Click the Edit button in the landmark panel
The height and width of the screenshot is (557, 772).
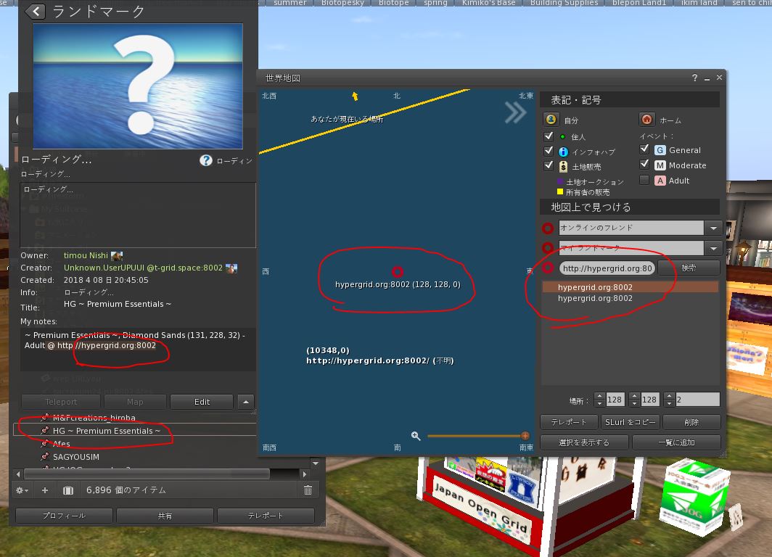(x=202, y=402)
